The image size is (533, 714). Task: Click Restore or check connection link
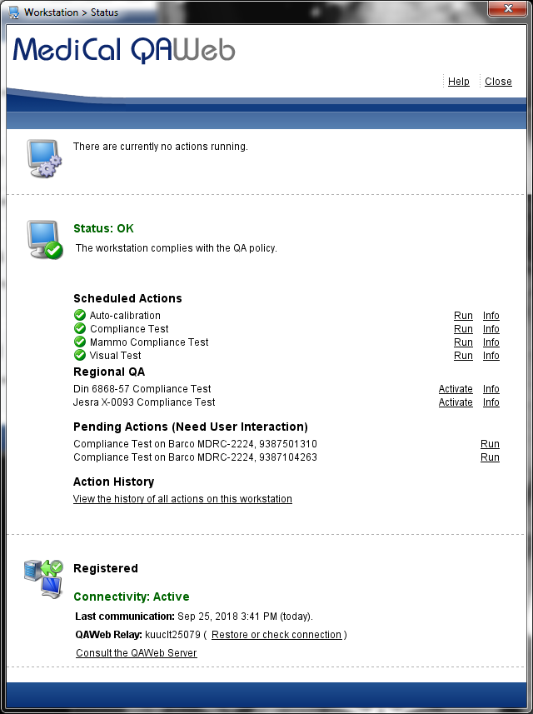pos(276,635)
